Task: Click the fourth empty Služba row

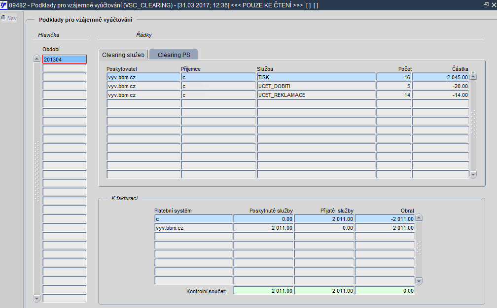Action: coord(317,130)
